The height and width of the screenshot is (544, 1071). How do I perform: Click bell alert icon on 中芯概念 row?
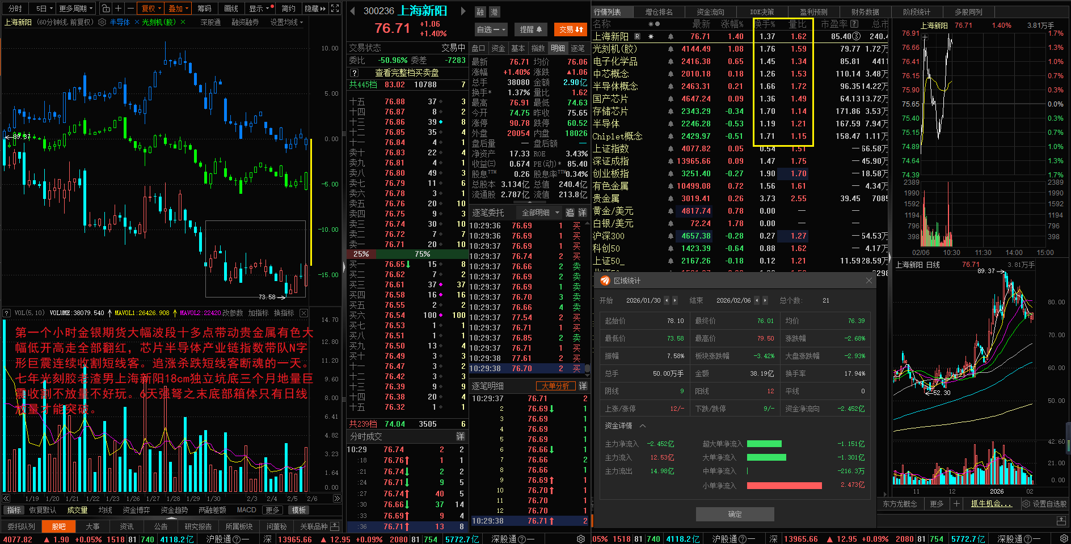click(x=671, y=74)
